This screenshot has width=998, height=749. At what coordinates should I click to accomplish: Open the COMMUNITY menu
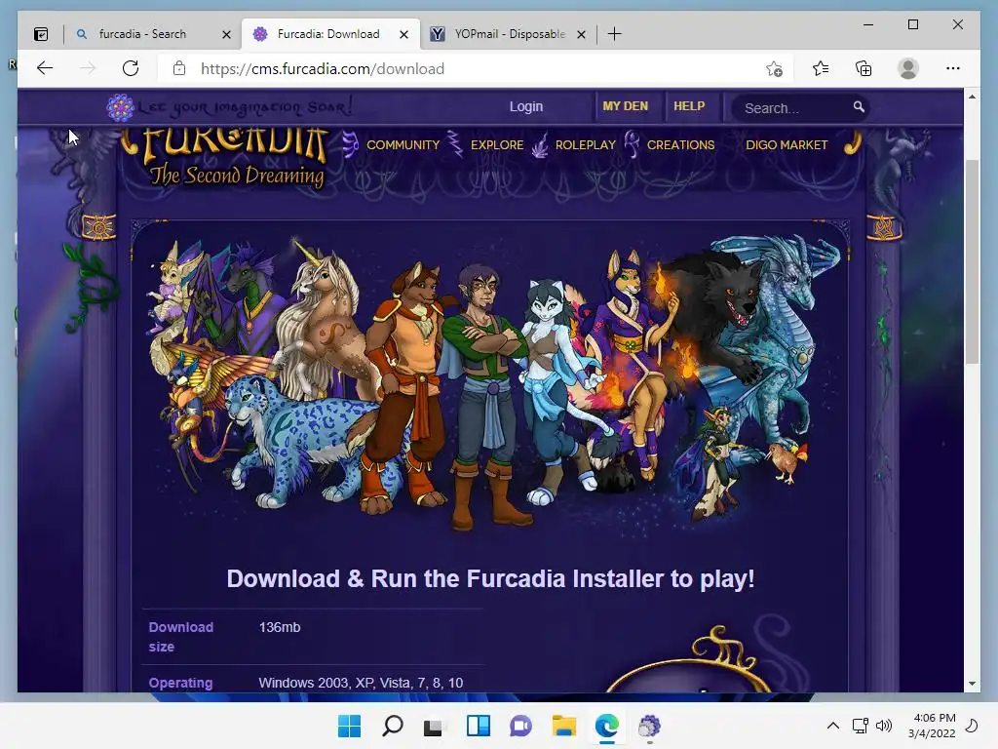click(403, 144)
